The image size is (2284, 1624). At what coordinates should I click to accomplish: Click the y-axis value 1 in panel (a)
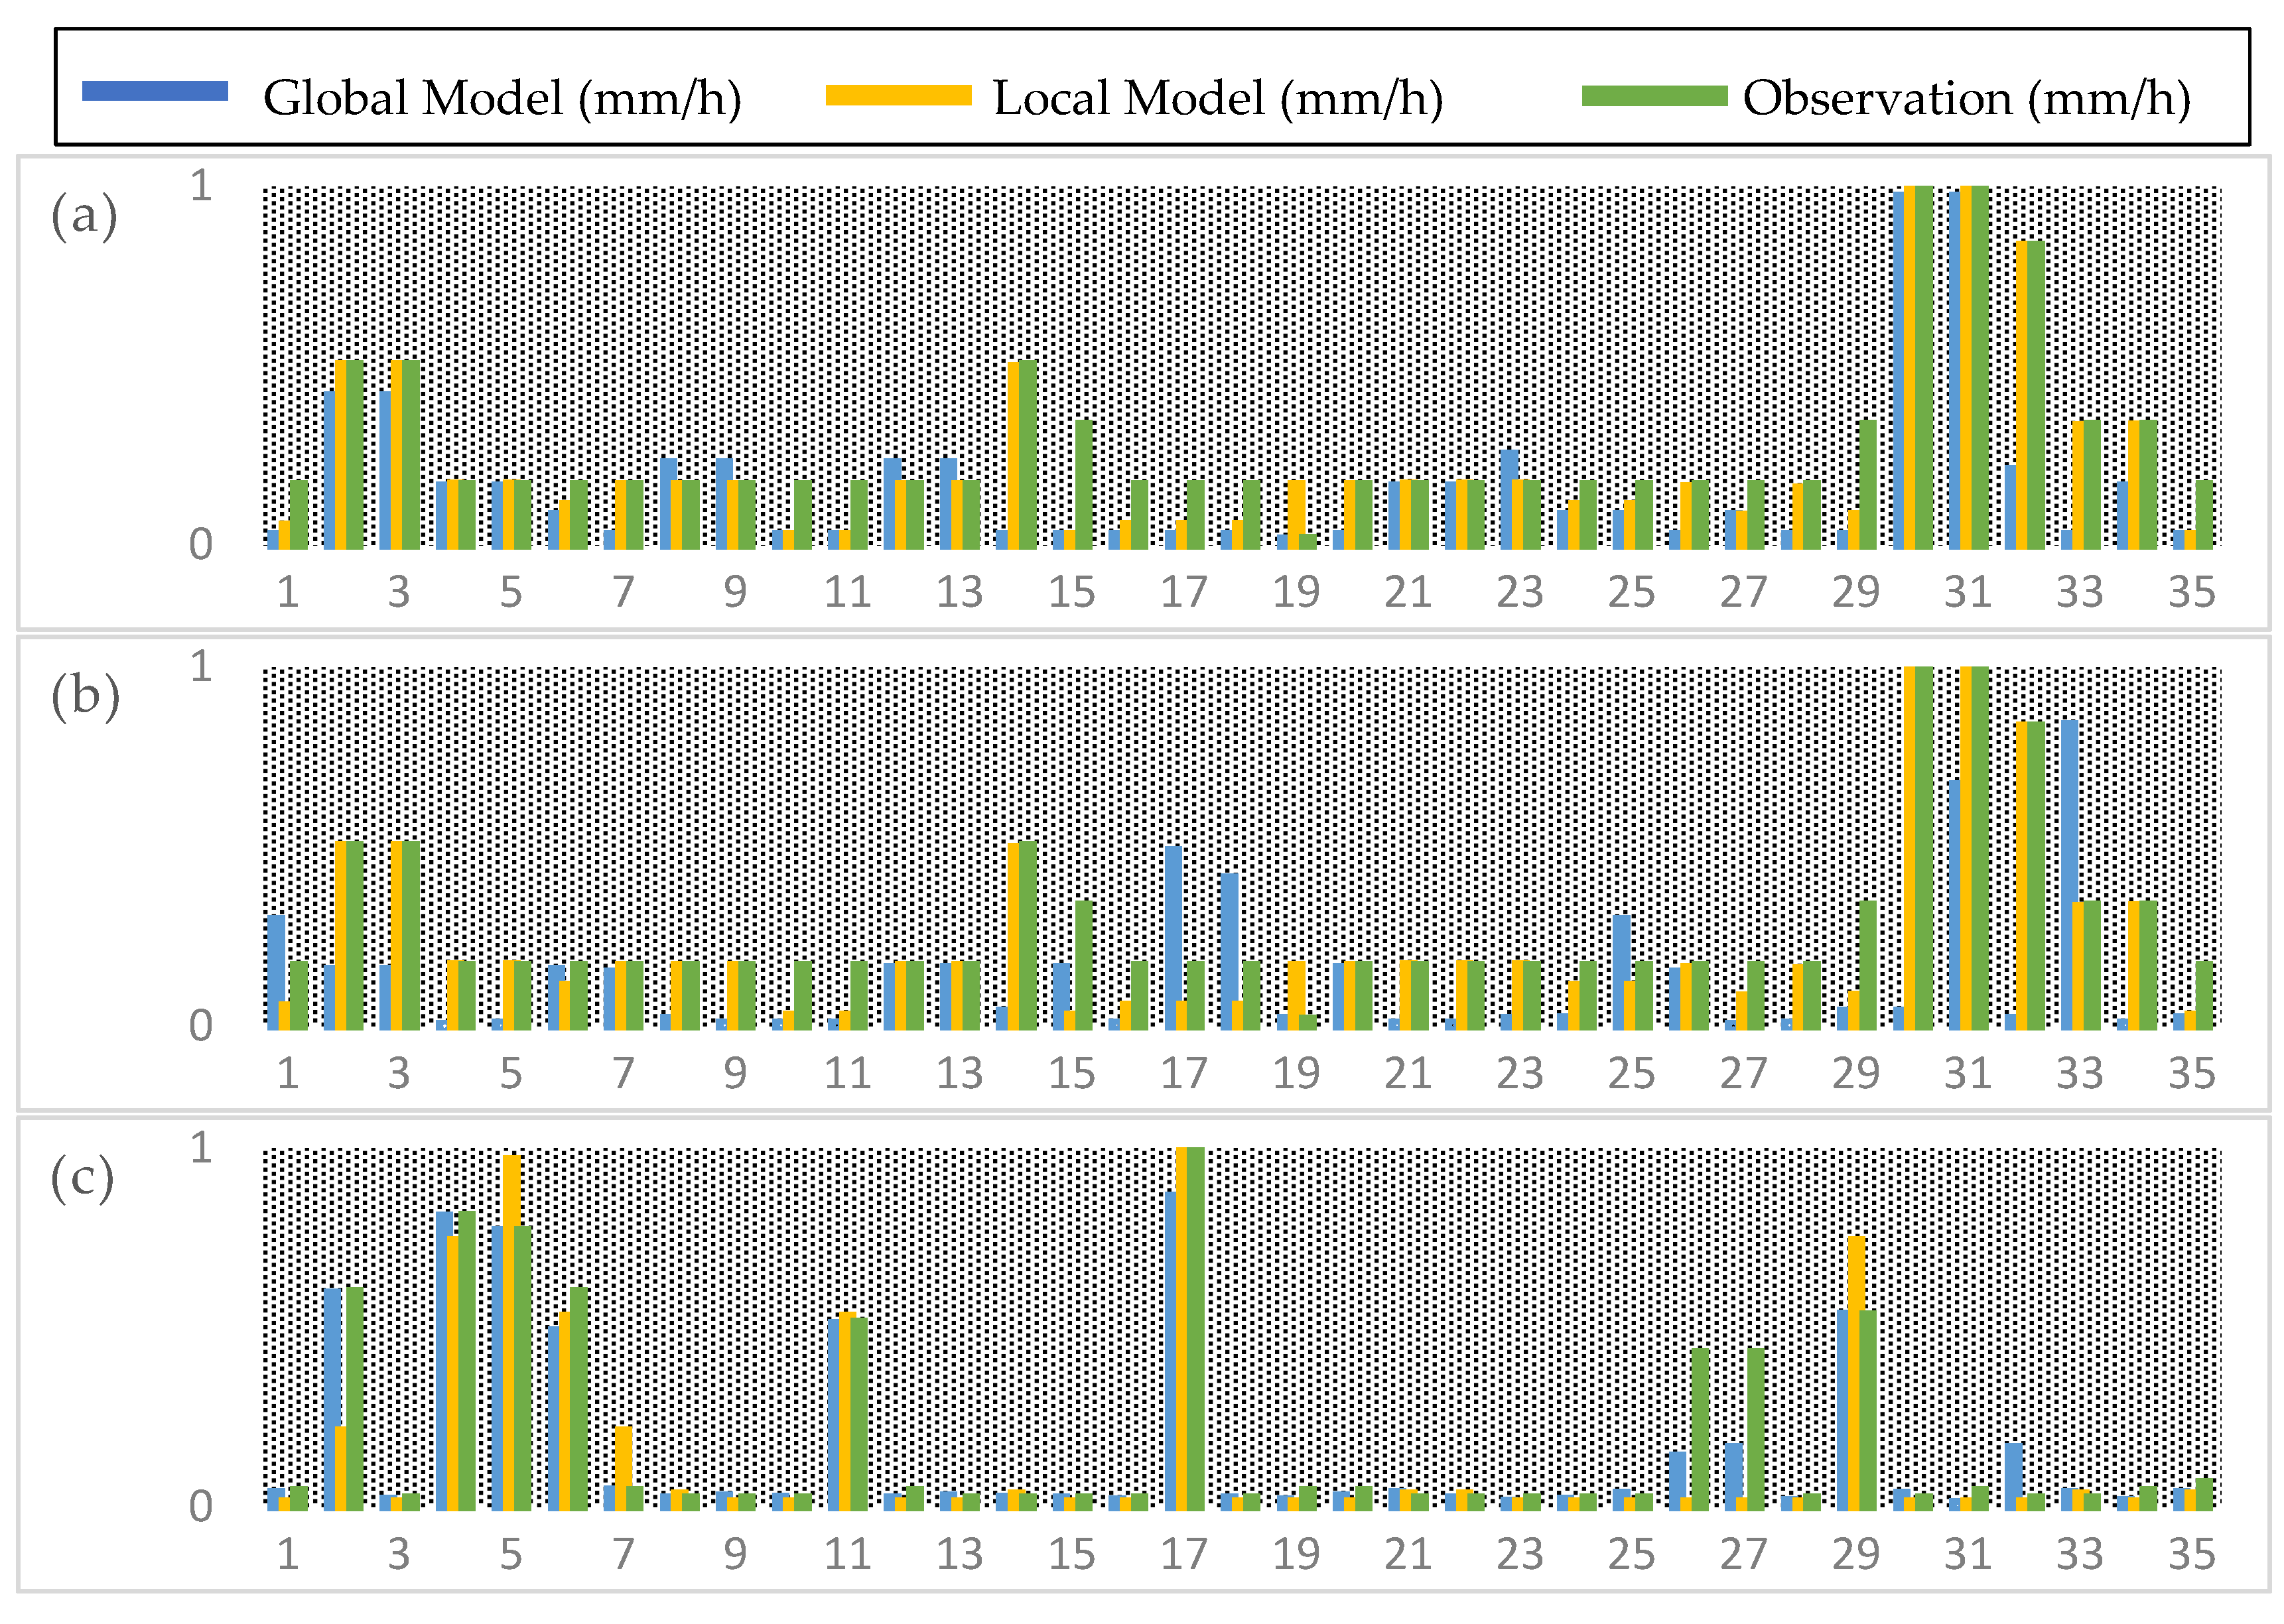pos(201,186)
